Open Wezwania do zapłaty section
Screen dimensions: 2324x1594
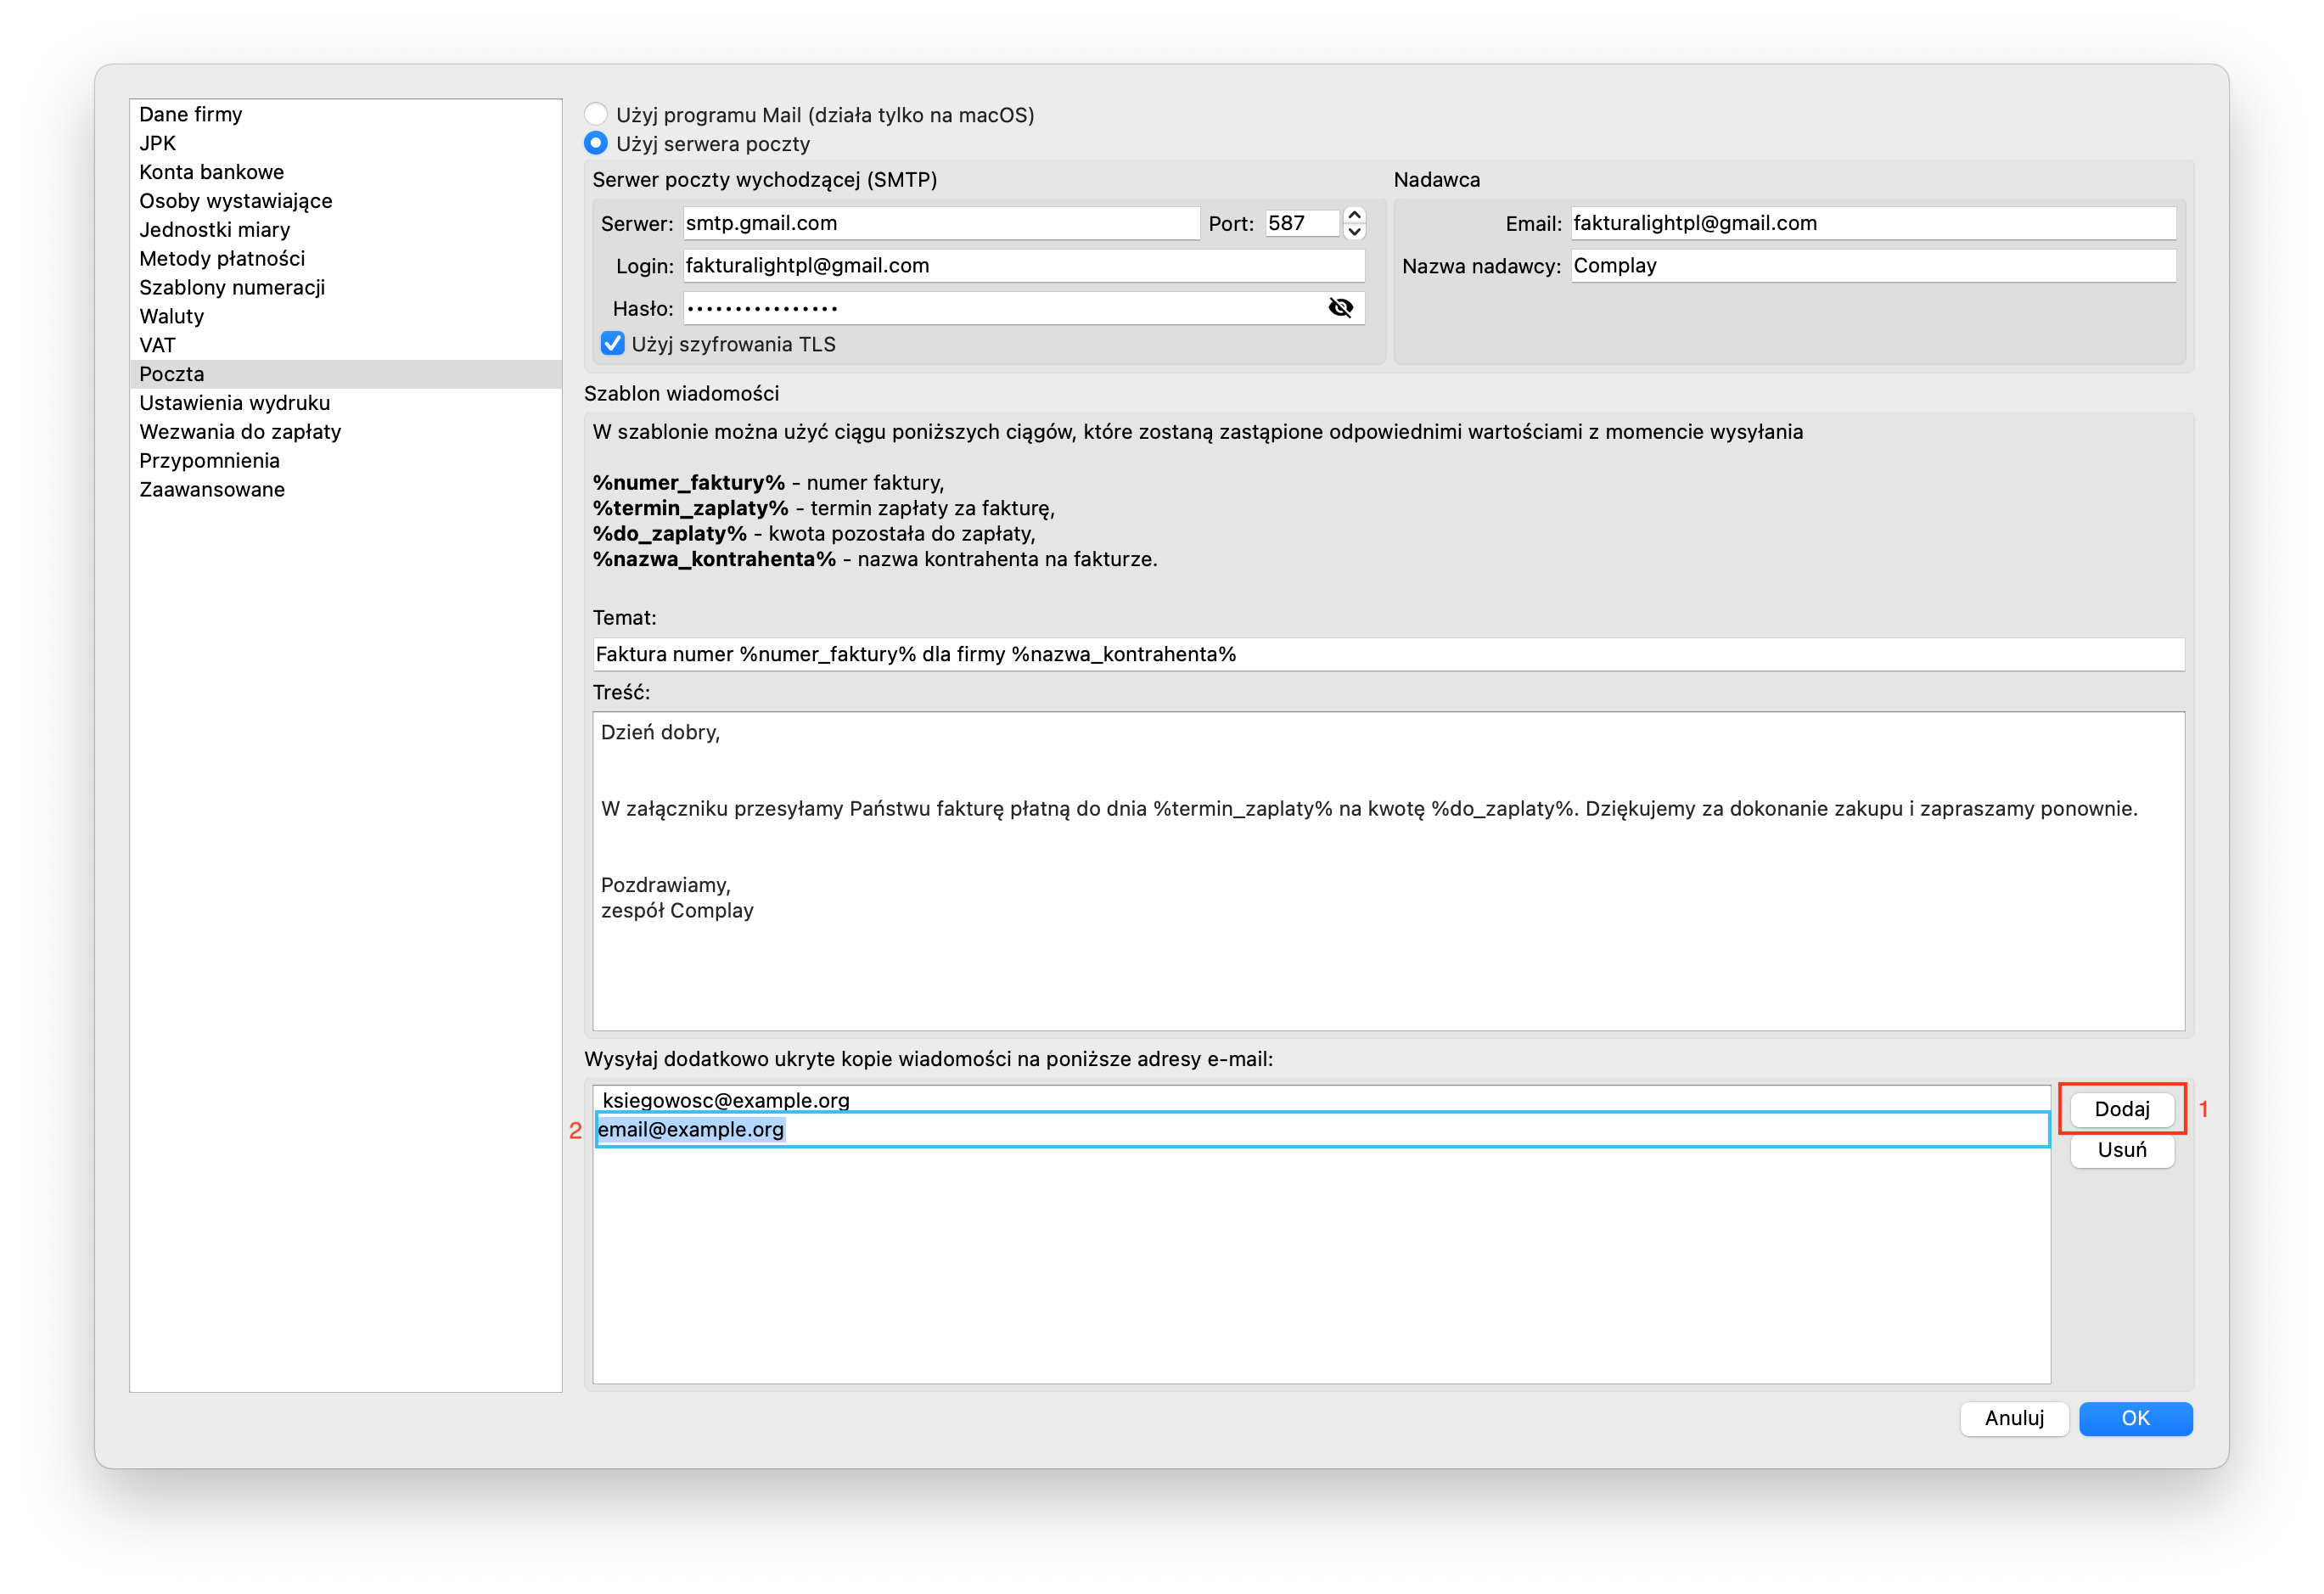click(x=345, y=432)
